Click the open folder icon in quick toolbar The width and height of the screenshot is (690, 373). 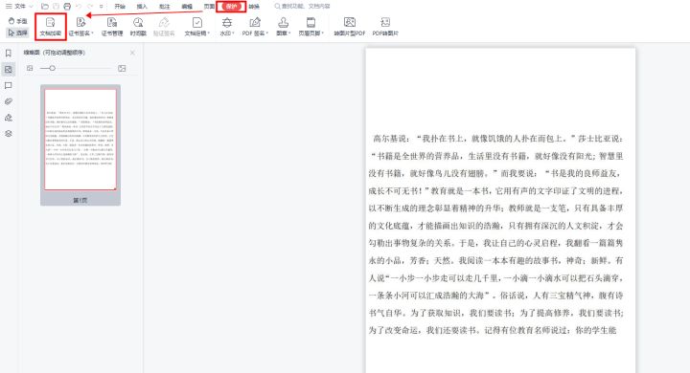pyautogui.click(x=45, y=6)
